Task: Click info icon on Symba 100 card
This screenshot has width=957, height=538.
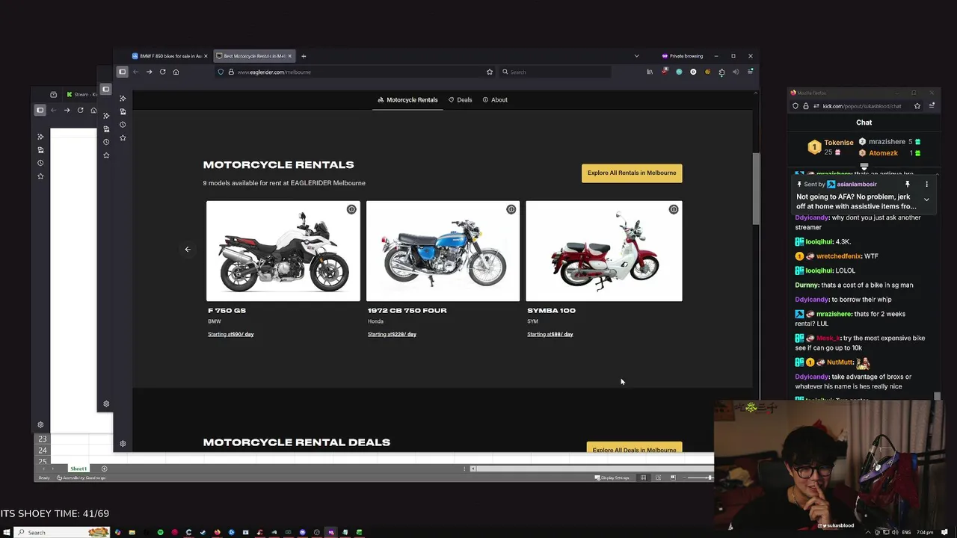Action: (674, 209)
